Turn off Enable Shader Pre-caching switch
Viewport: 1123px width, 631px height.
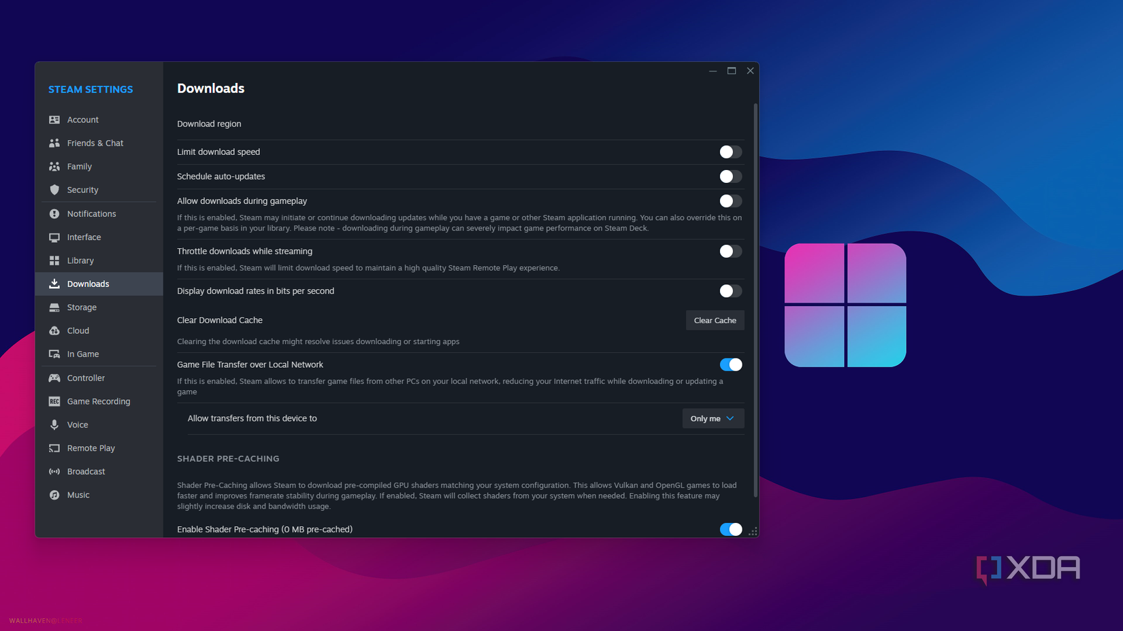[x=731, y=529]
